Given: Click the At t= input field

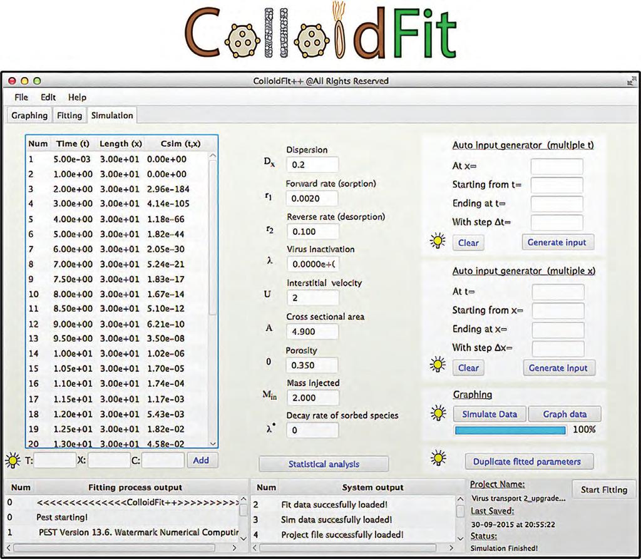Looking at the screenshot, I should click(x=558, y=292).
